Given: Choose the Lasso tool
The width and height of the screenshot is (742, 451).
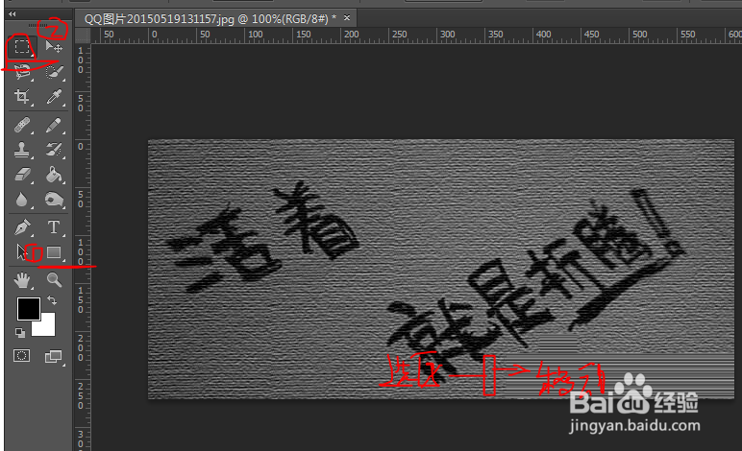Looking at the screenshot, I should [22, 72].
